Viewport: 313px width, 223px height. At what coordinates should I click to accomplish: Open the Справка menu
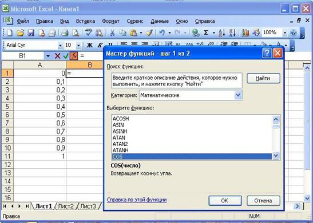coord(205,21)
